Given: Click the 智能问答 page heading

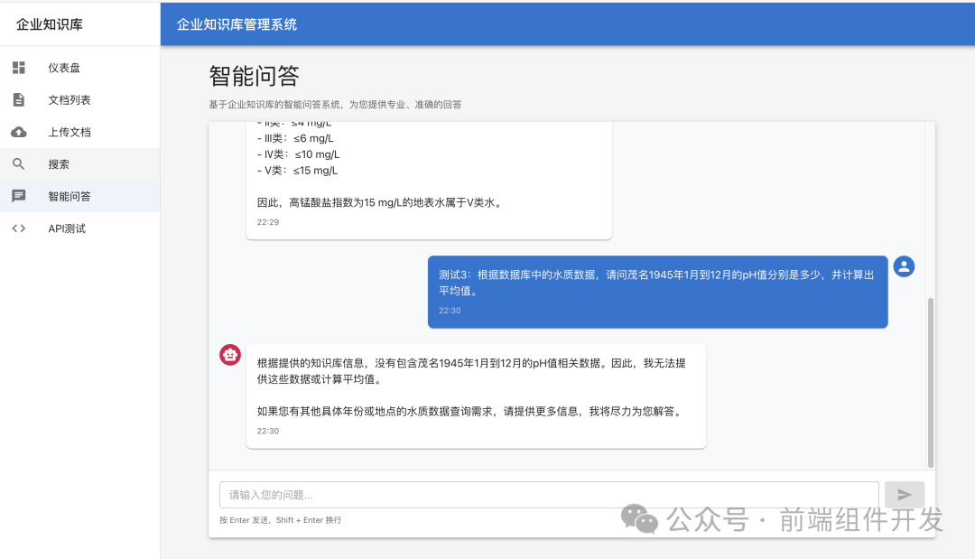Looking at the screenshot, I should click(x=254, y=76).
